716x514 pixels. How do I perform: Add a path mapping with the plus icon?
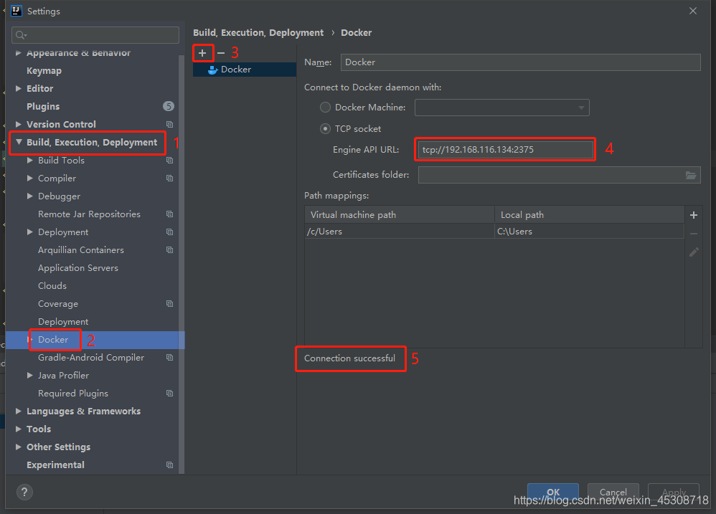(x=694, y=215)
